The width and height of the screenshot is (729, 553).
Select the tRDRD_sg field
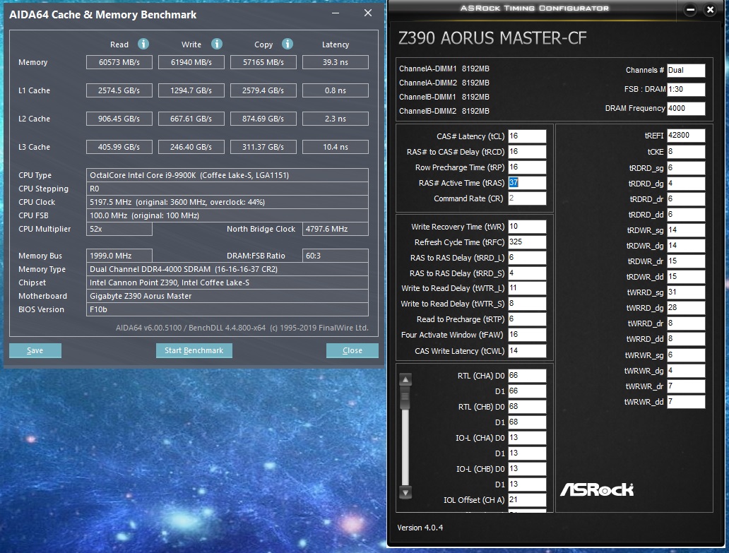point(686,168)
